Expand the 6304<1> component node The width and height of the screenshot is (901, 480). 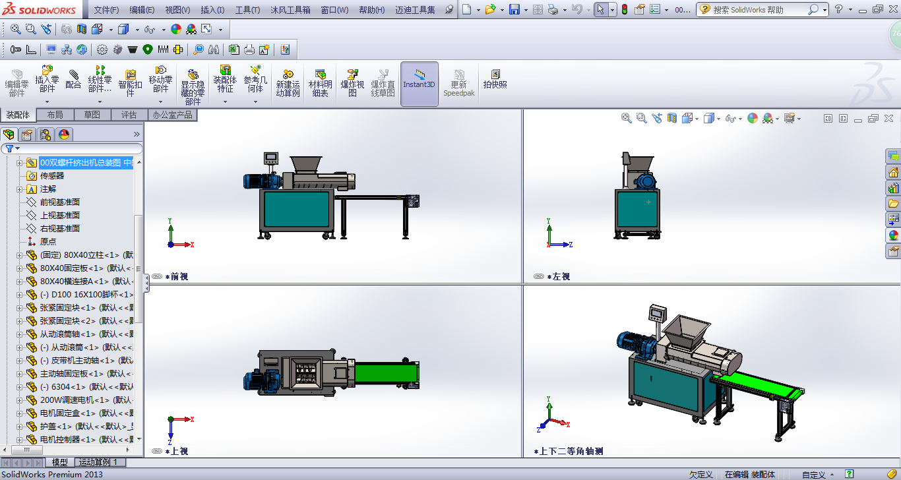click(19, 387)
